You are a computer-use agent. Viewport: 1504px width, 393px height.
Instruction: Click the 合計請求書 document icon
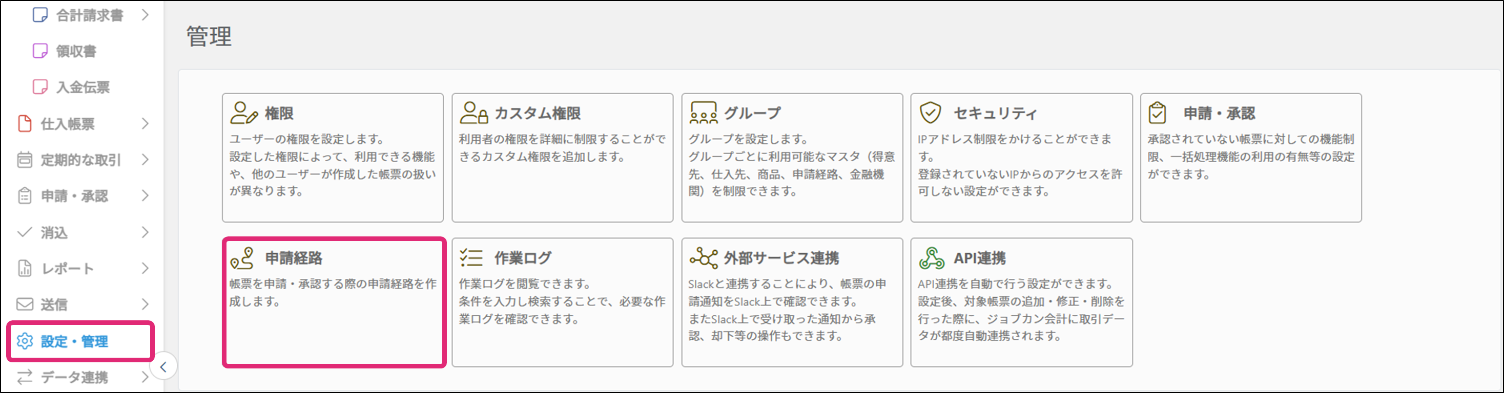pos(40,14)
